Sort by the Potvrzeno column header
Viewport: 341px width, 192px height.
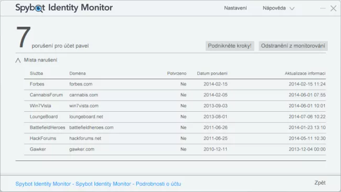click(x=177, y=73)
